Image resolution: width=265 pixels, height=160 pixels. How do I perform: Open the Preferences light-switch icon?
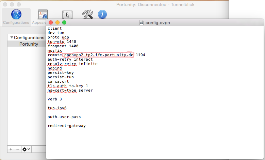[x=67, y=15]
